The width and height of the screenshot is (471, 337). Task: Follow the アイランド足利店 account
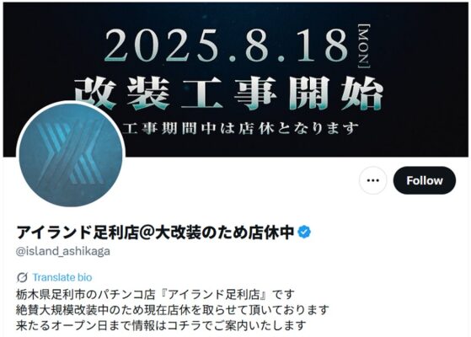(x=424, y=180)
